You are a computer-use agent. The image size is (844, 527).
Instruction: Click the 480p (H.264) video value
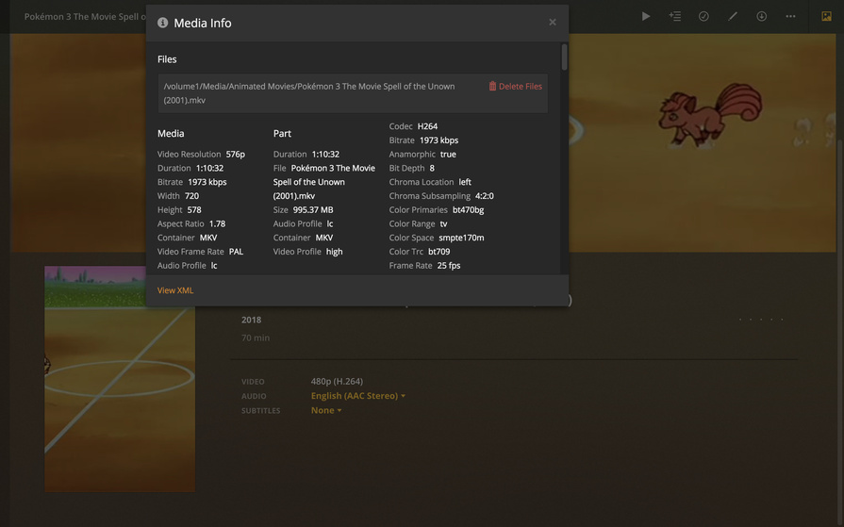click(x=337, y=381)
